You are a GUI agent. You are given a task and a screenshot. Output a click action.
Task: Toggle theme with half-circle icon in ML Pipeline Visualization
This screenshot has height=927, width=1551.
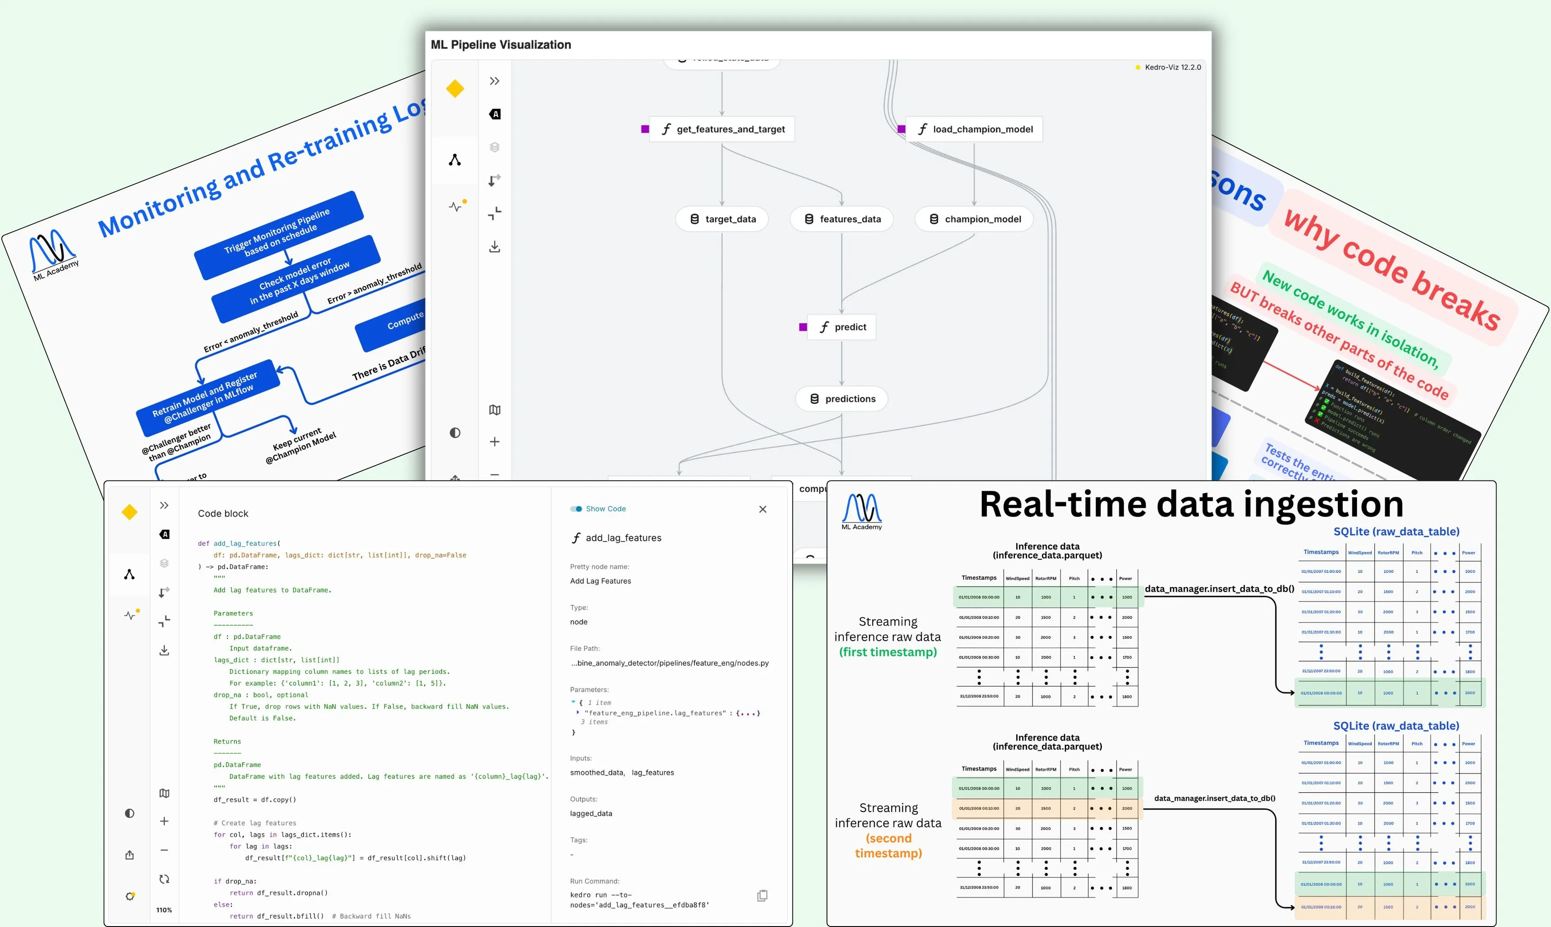click(455, 433)
